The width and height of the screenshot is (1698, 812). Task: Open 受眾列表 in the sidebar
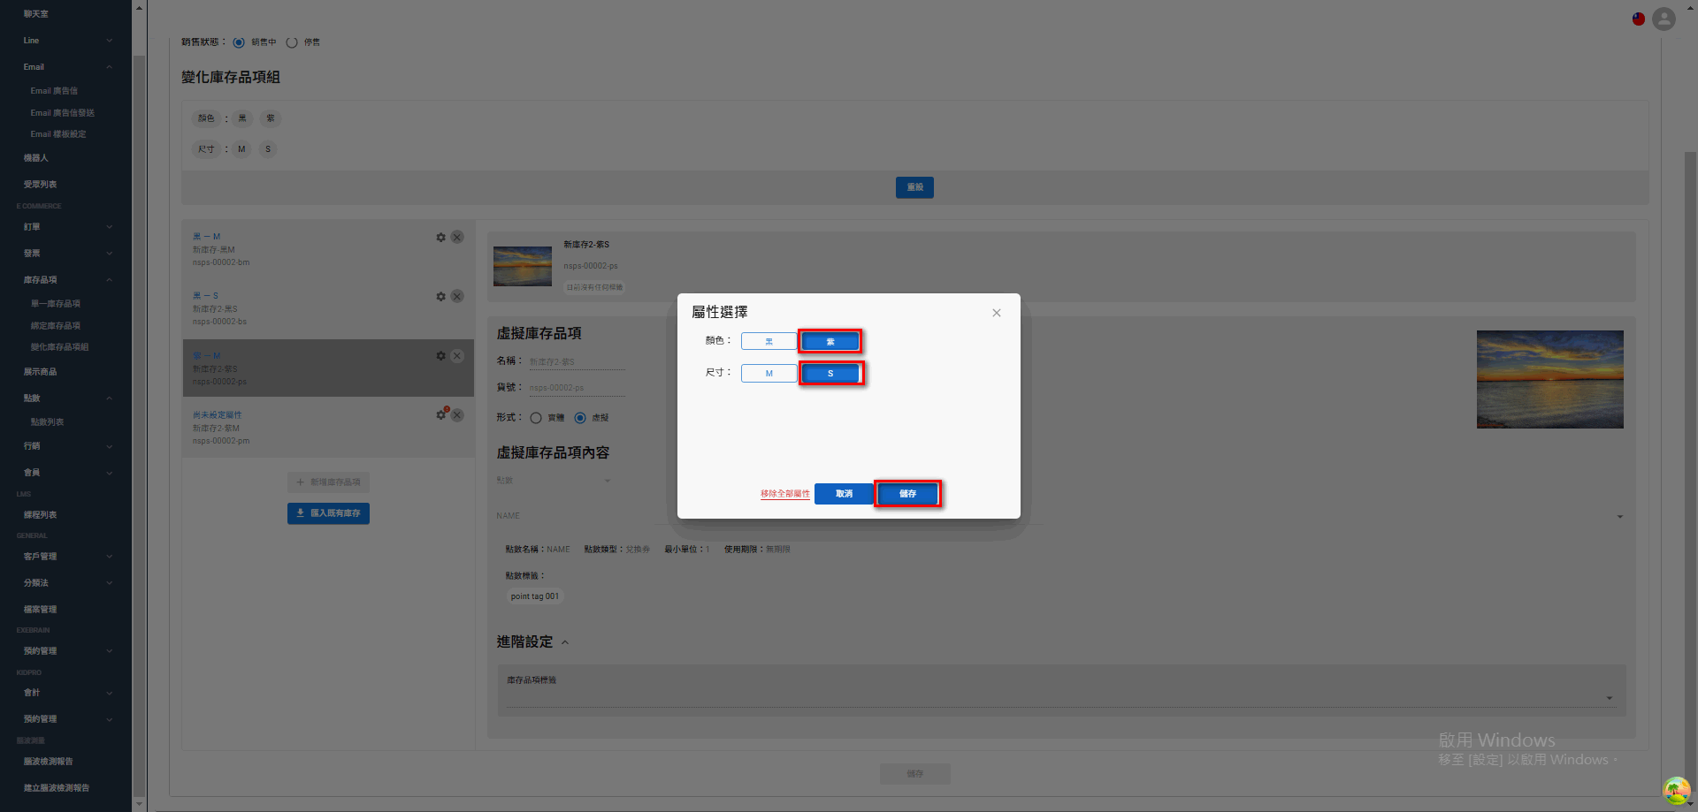click(40, 185)
